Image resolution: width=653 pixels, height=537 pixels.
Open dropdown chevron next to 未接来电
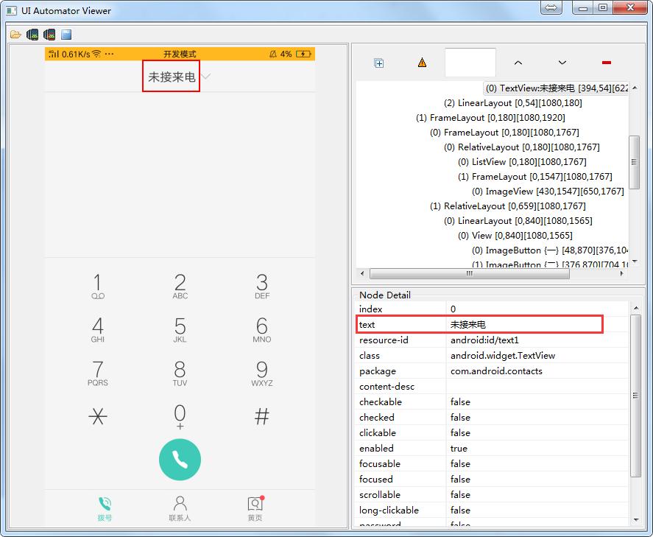(205, 76)
